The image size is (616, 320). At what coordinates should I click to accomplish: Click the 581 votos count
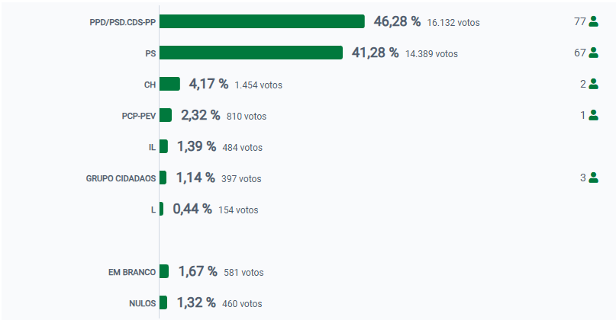click(243, 273)
